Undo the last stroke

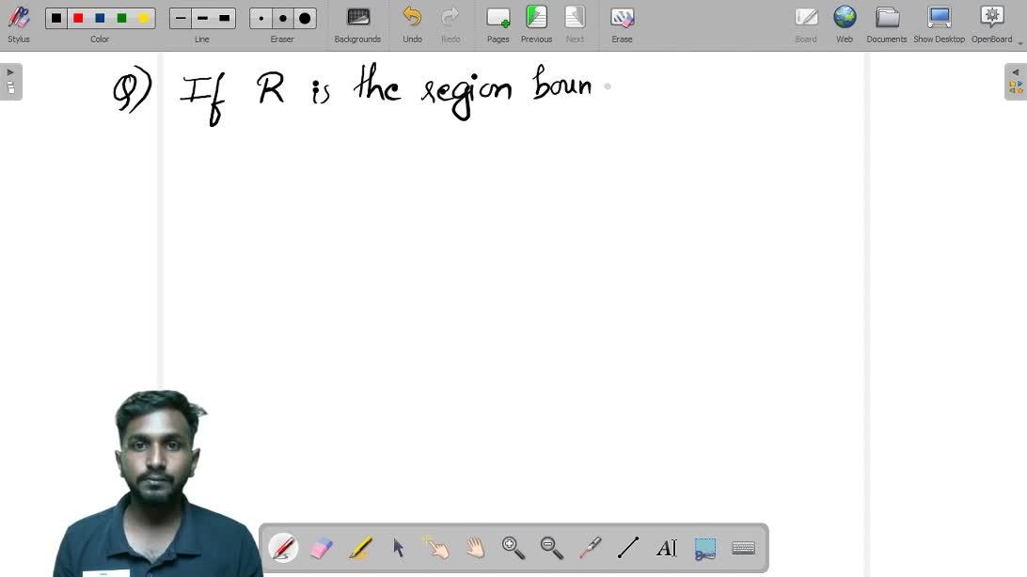tap(412, 23)
